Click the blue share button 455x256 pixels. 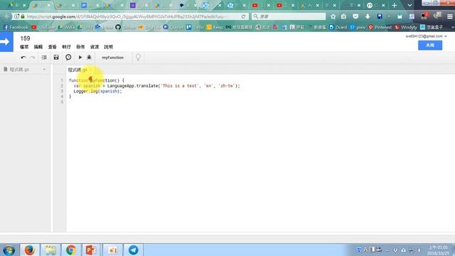coord(430,46)
